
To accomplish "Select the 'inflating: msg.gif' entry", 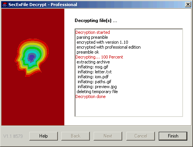I will click(93, 67).
